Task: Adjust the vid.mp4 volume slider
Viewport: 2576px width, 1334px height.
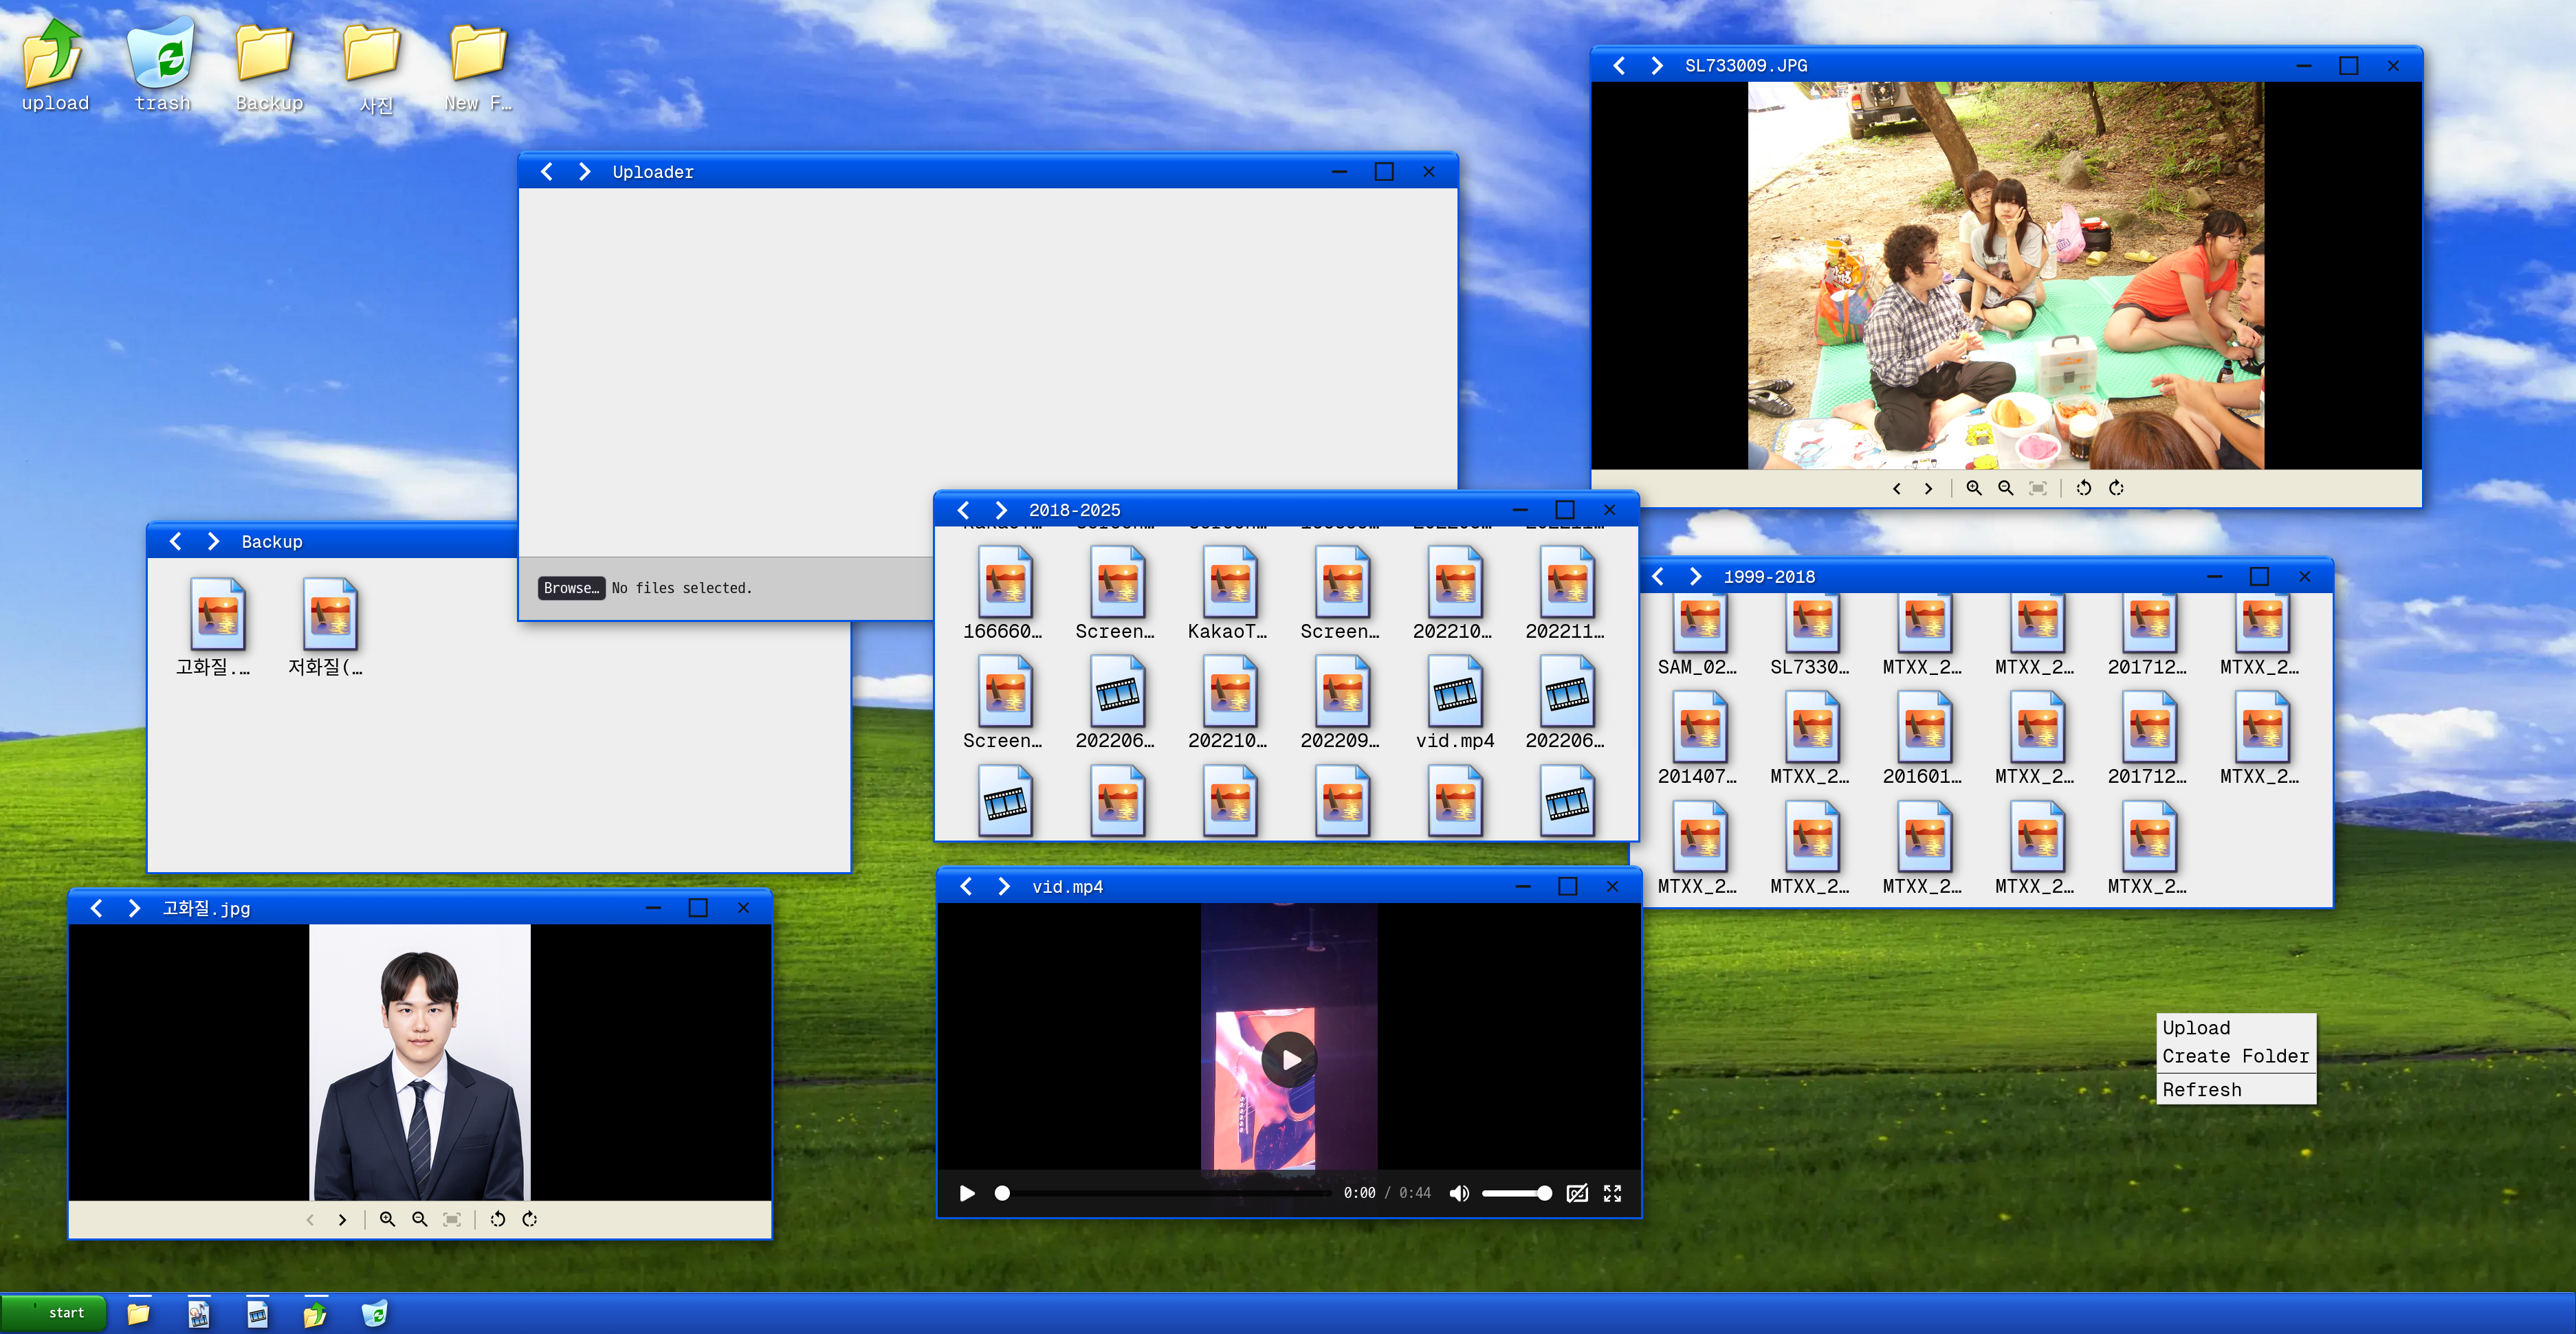Action: [x=1516, y=1193]
